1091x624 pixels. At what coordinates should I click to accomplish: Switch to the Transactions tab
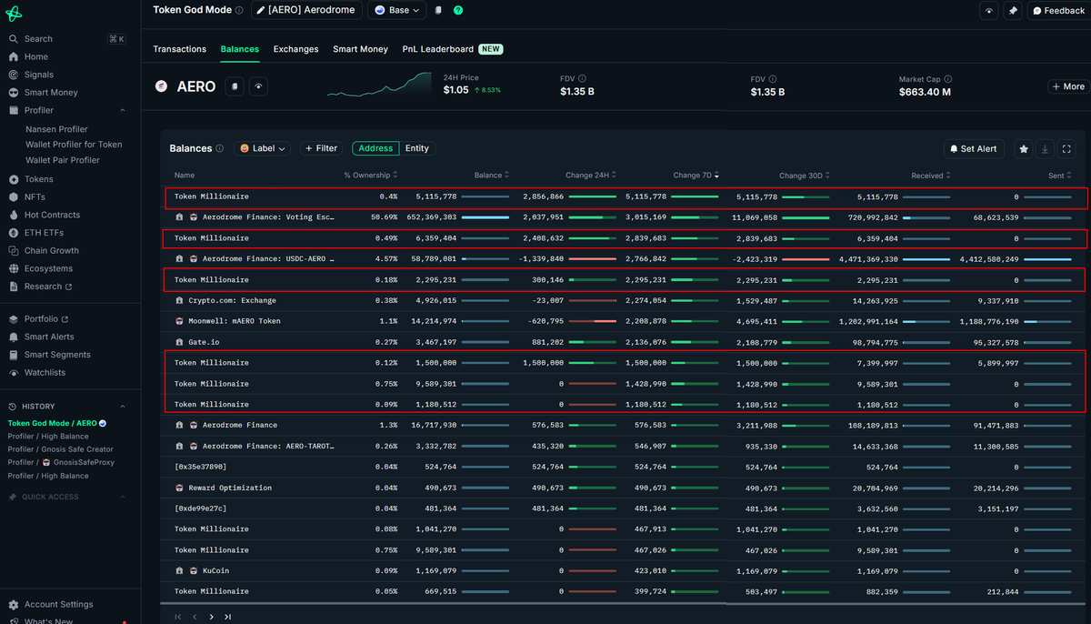click(x=180, y=49)
